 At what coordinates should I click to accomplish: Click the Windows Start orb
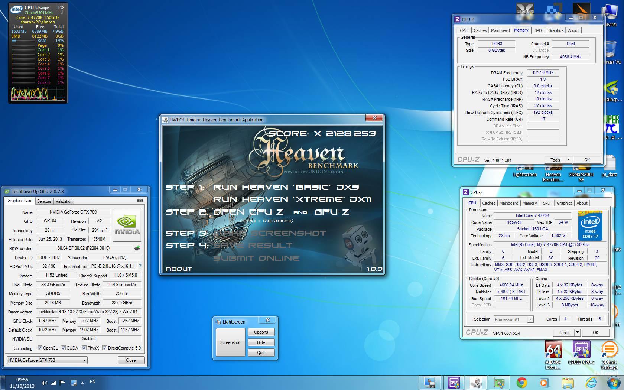click(x=613, y=382)
